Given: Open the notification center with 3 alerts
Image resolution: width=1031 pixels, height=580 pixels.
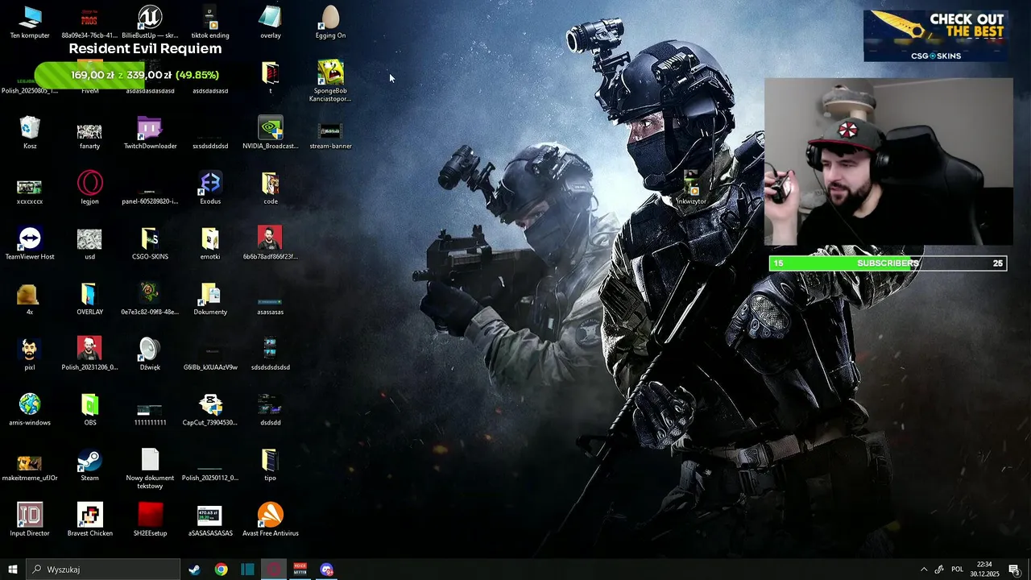Looking at the screenshot, I should (x=1014, y=570).
